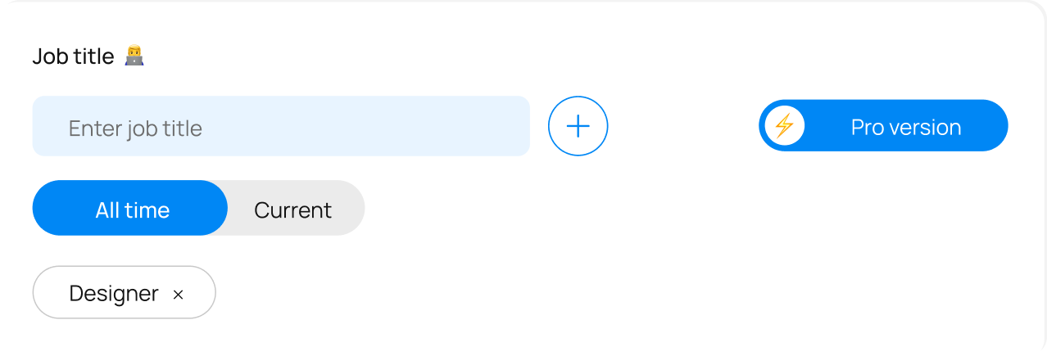
Task: Click the technologist emoji beside Job title
Action: pyautogui.click(x=134, y=56)
